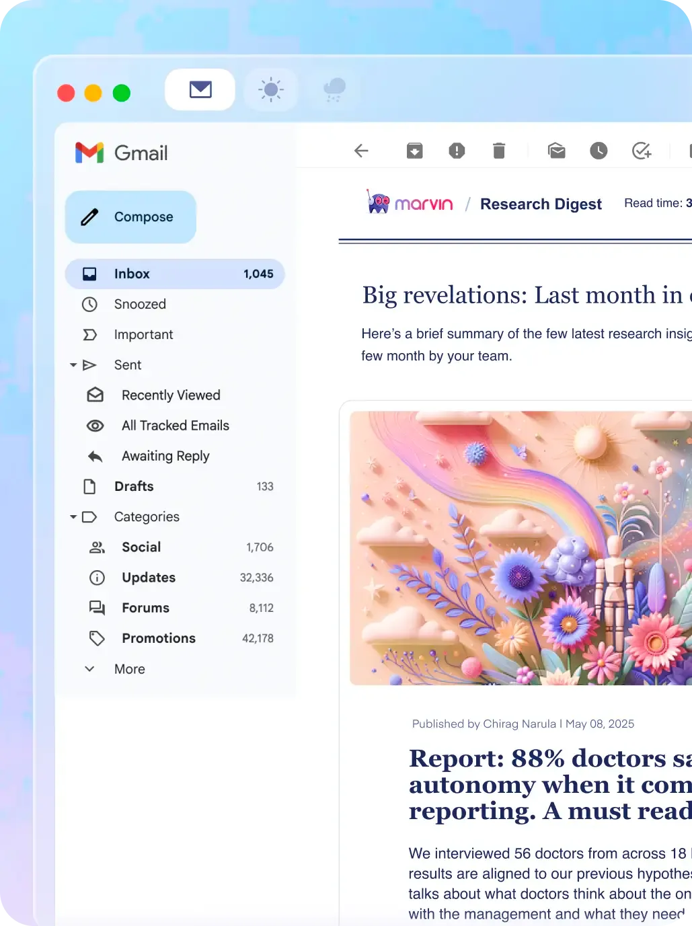Image resolution: width=692 pixels, height=926 pixels.
Task: Snooze this email using toolbar clock
Action: click(x=599, y=151)
